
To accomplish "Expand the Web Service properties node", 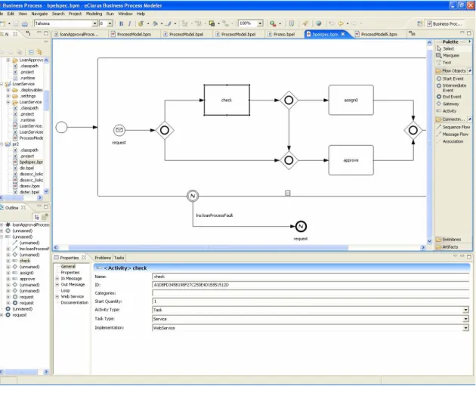I will pyautogui.click(x=57, y=296).
